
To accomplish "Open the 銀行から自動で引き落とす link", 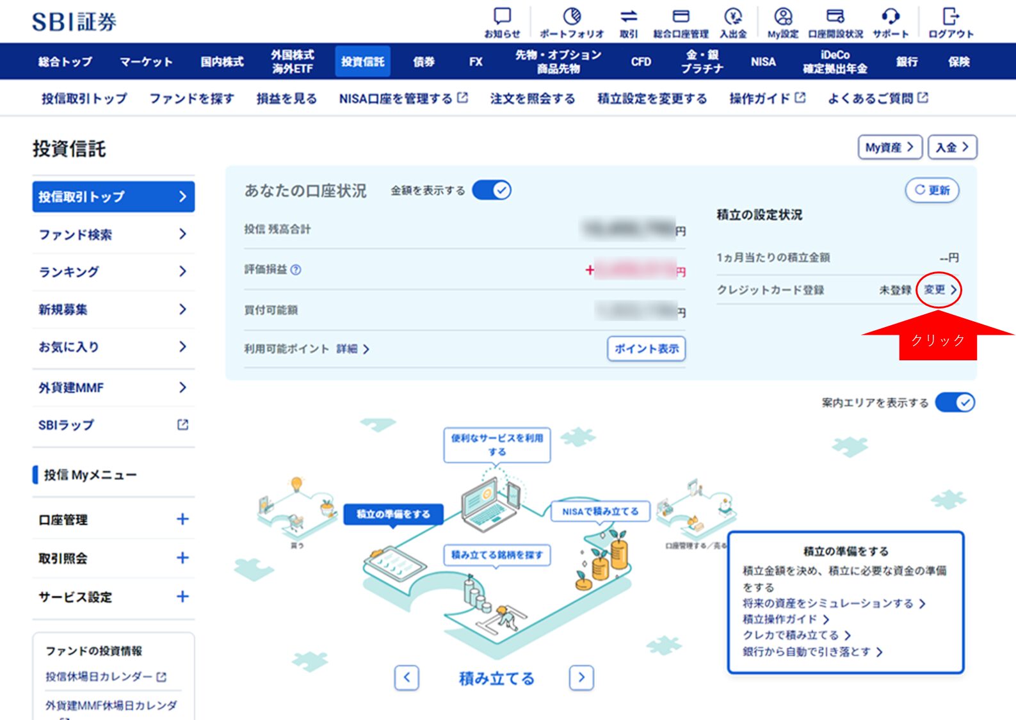I will coord(813,652).
